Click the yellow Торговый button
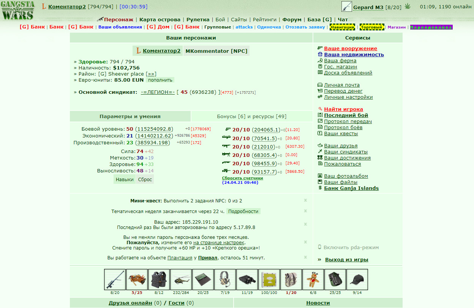This screenshot has height=308, width=474. point(372,27)
